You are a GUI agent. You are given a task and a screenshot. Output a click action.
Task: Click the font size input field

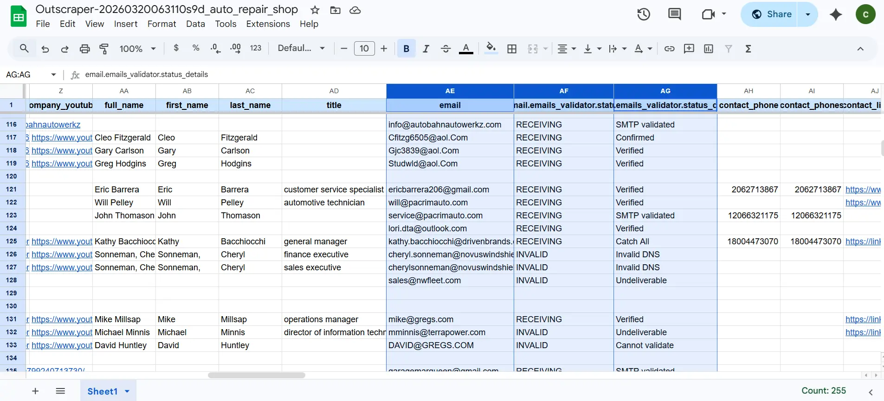coord(364,48)
